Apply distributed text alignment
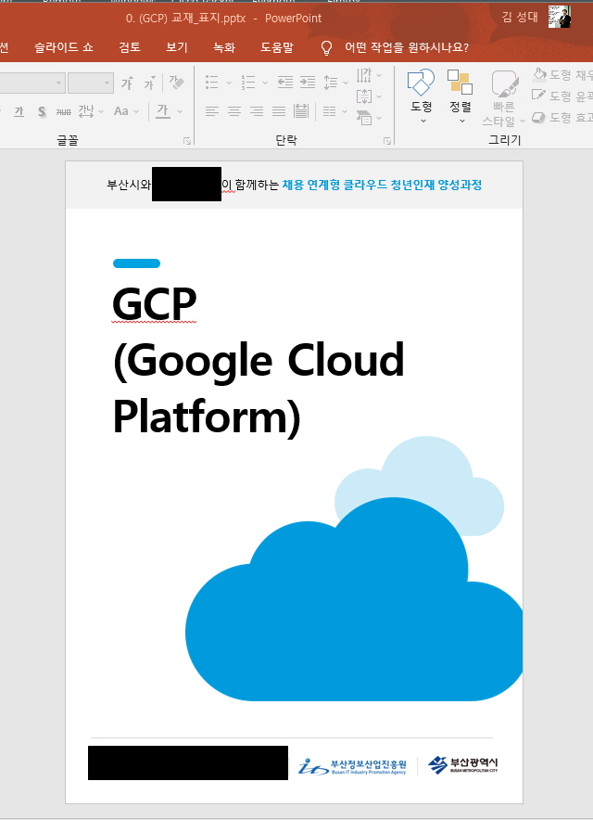This screenshot has width=593, height=820. [x=301, y=111]
